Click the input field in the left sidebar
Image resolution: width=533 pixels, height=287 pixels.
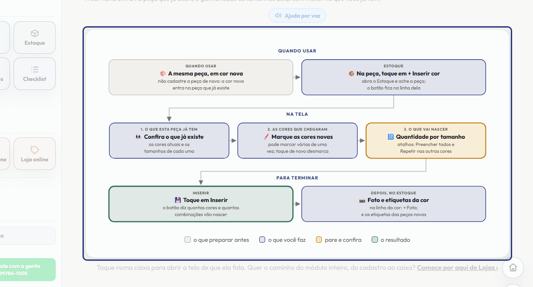tap(27, 236)
